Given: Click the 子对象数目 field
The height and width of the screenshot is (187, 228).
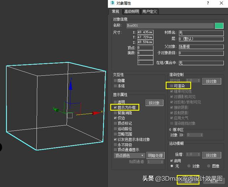Looking at the screenshot, I should (201, 53).
